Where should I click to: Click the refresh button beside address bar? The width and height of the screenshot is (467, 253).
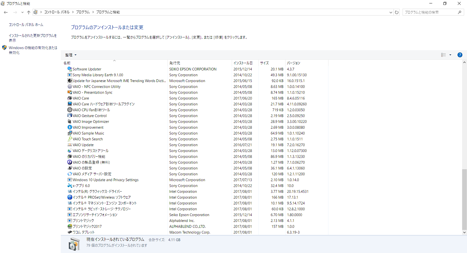coord(397,12)
